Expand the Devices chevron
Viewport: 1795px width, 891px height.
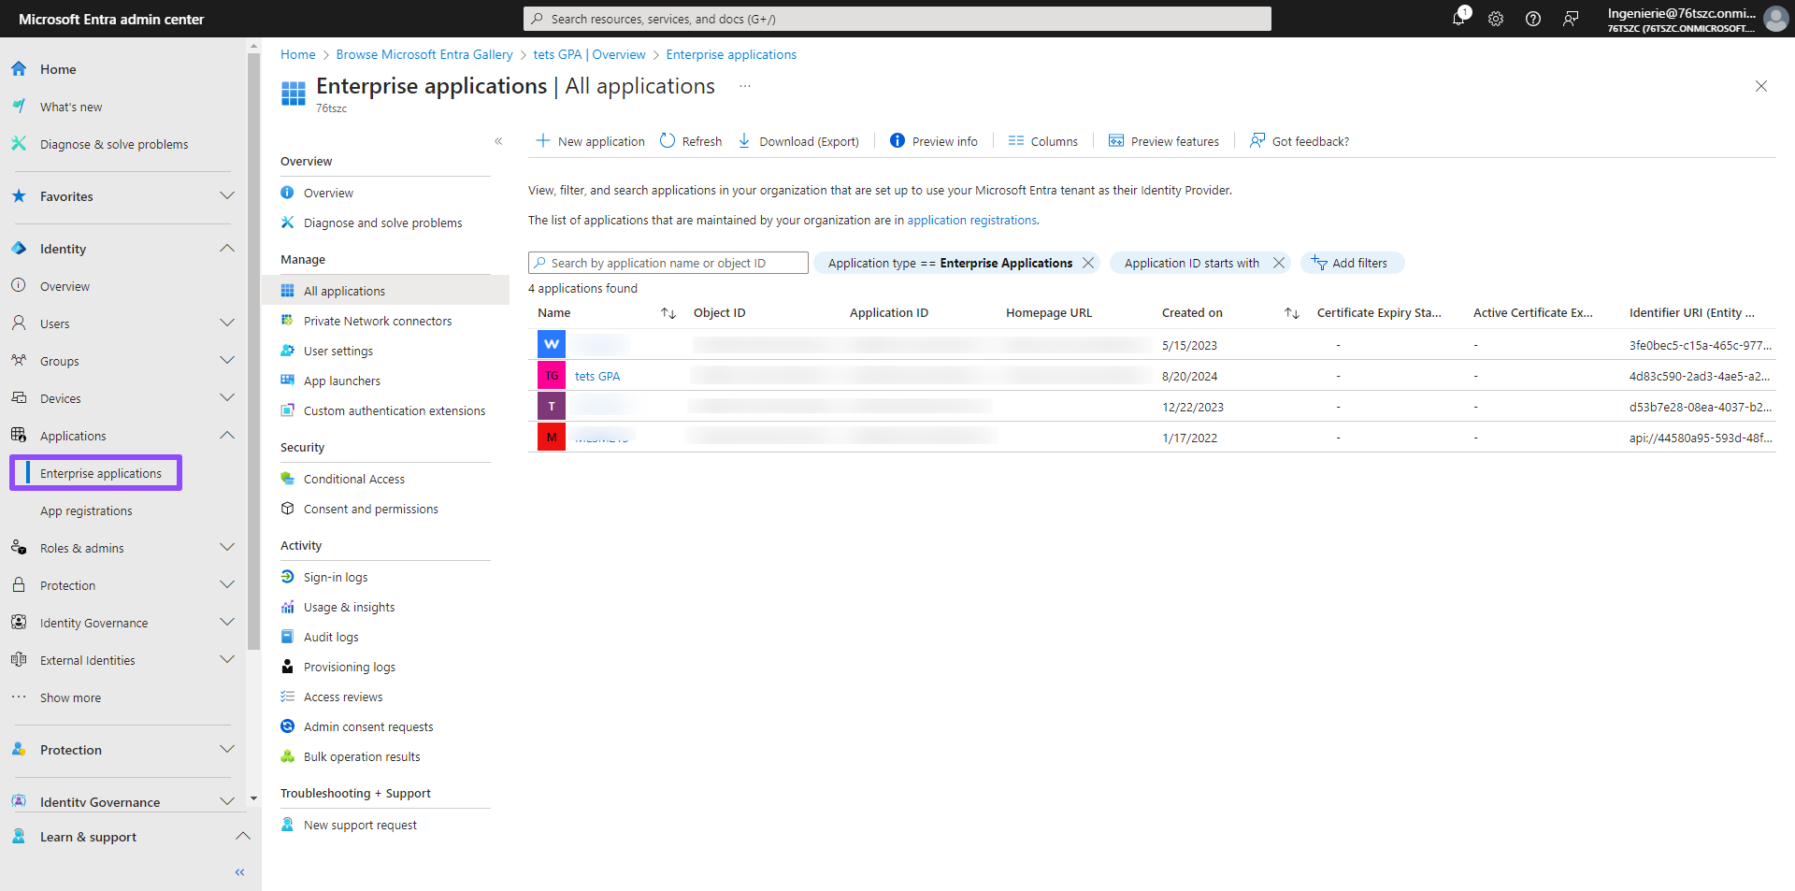(227, 397)
